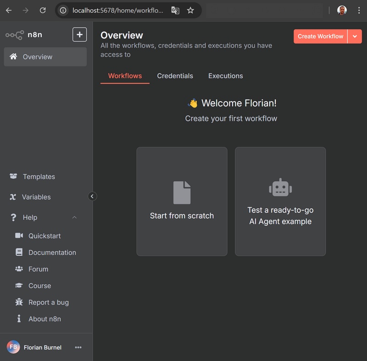Select the Start from scratch card

point(182,201)
